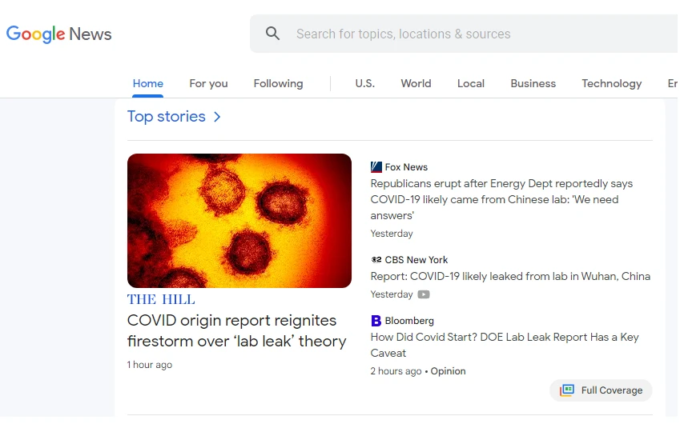The height and width of the screenshot is (448, 680).
Task: Expand Top stories via the chevron arrow
Action: pyautogui.click(x=217, y=117)
